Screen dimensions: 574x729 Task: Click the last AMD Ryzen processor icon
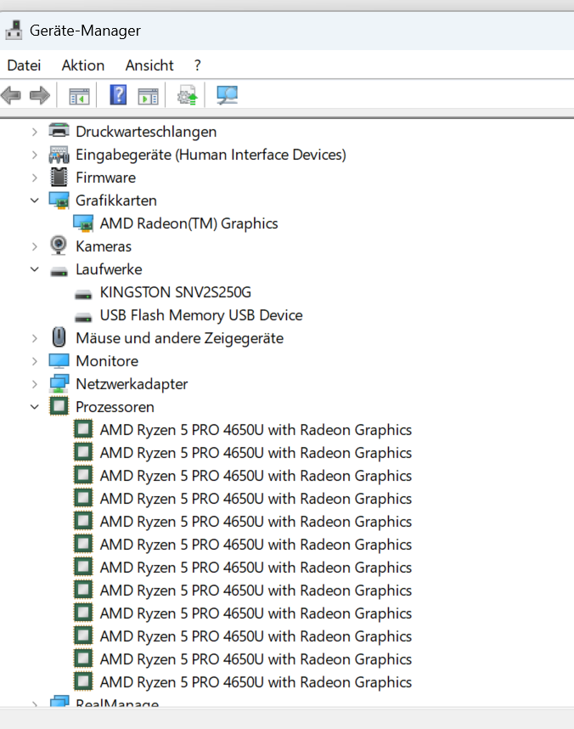click(83, 681)
